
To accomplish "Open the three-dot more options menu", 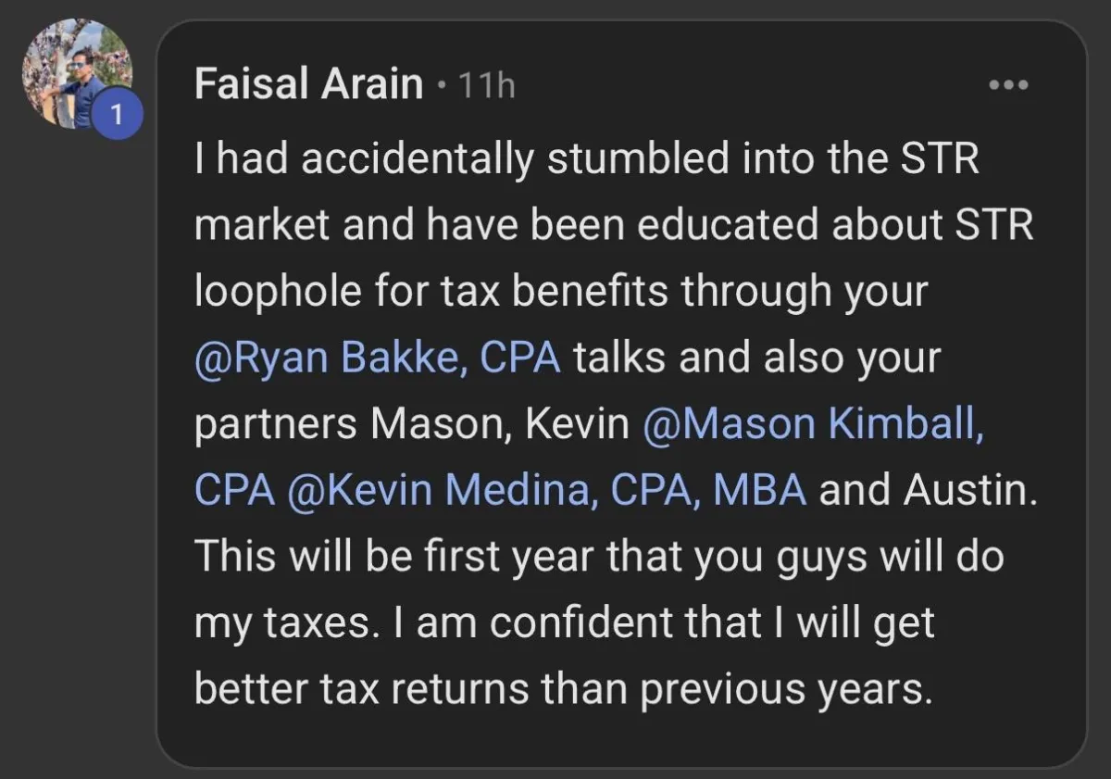I will (1008, 85).
